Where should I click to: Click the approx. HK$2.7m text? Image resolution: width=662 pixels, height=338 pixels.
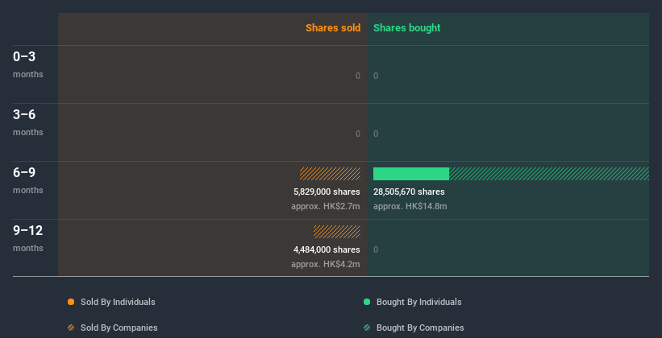click(x=326, y=206)
